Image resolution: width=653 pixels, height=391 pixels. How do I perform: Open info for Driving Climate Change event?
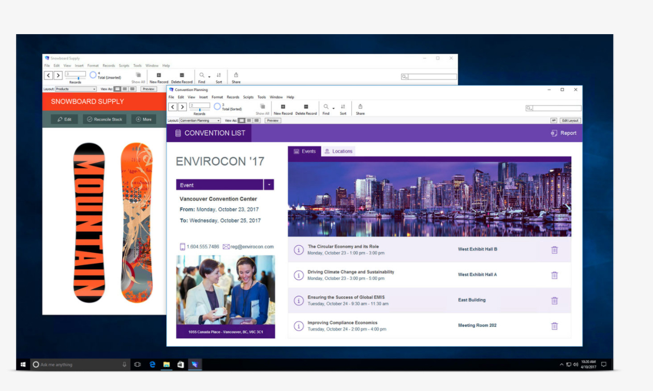coord(299,275)
